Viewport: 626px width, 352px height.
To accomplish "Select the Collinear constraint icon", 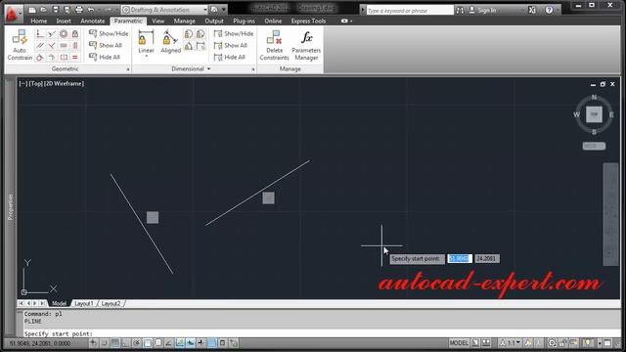I will tap(52, 34).
